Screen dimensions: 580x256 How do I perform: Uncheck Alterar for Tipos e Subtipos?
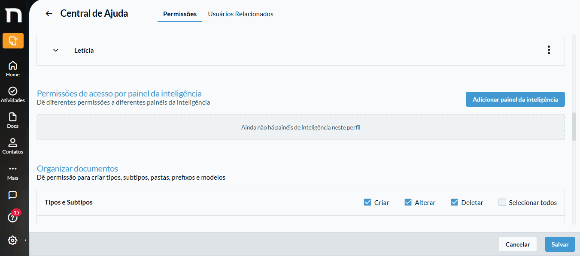click(408, 202)
